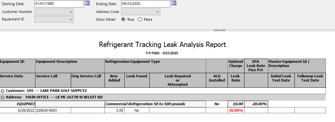Click the Commercial Refrigeration 50 to 500 pounds cell
Image resolution: width=335 pixels, height=122 pixels.
click(155, 104)
